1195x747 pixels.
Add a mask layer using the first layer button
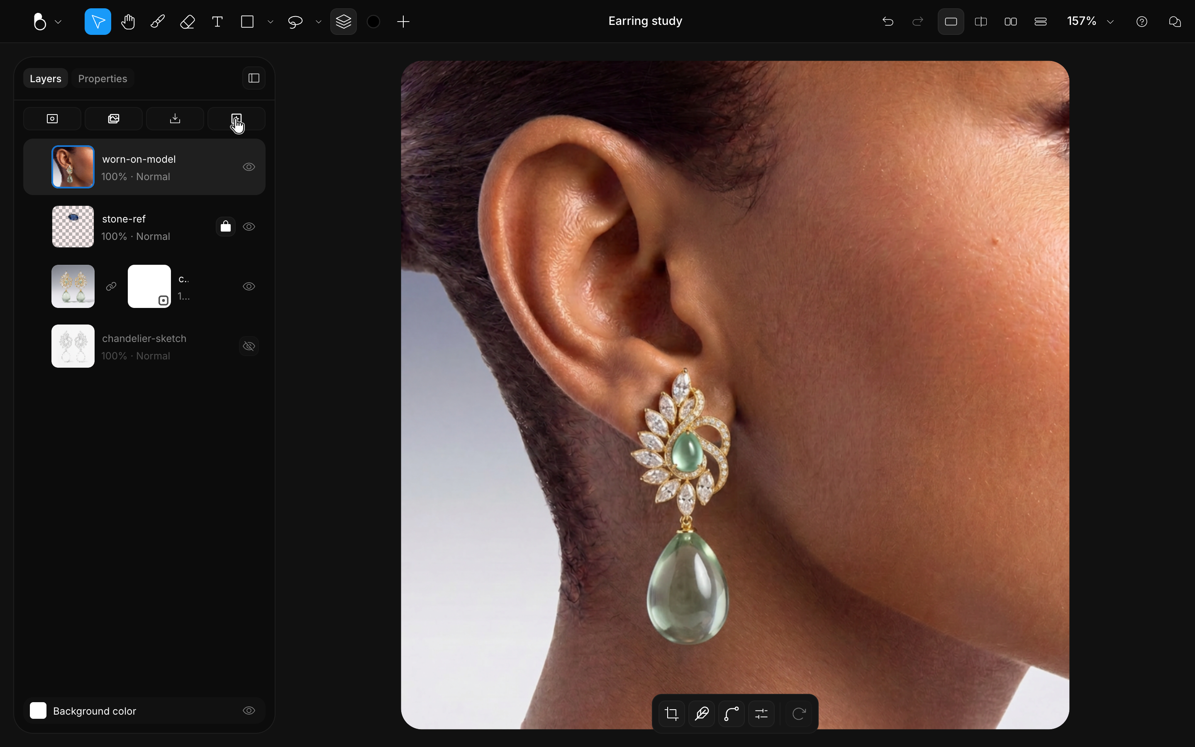point(52,119)
